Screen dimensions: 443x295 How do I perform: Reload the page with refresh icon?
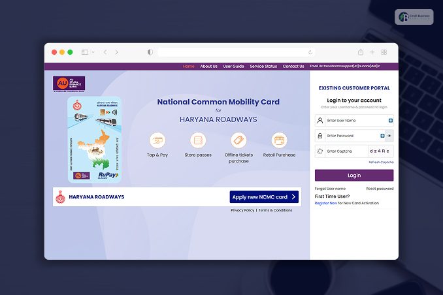pos(310,52)
